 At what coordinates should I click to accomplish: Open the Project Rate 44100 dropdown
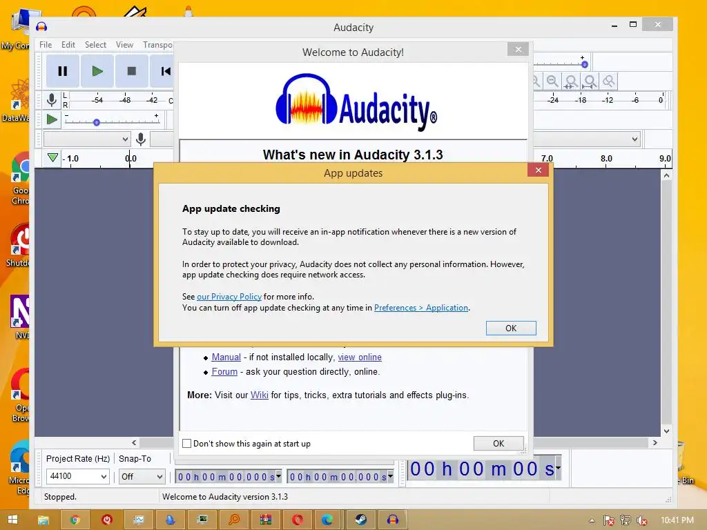(77, 476)
